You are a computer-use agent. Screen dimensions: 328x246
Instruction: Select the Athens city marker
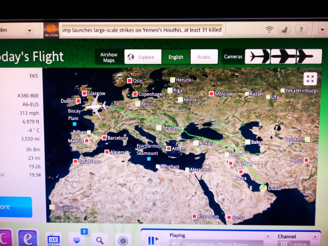[x=169, y=148]
